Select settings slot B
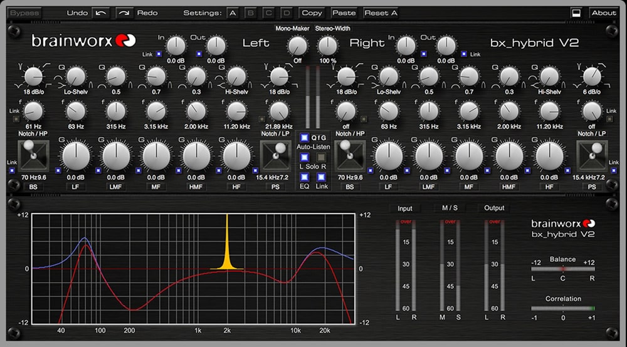627x347 pixels. 251,13
